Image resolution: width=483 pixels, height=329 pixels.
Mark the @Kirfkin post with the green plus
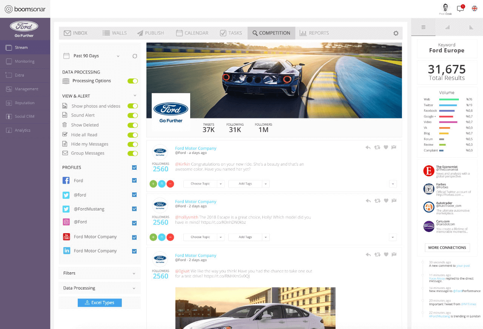coord(153,184)
